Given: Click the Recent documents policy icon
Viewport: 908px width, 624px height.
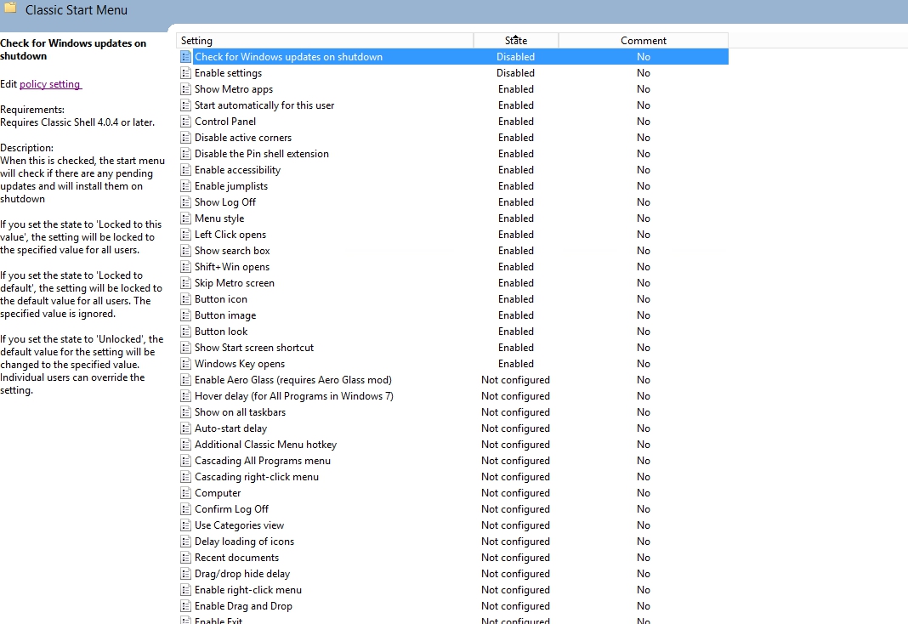Looking at the screenshot, I should 186,558.
